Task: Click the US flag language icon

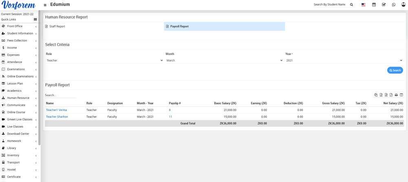Action: [x=363, y=5]
